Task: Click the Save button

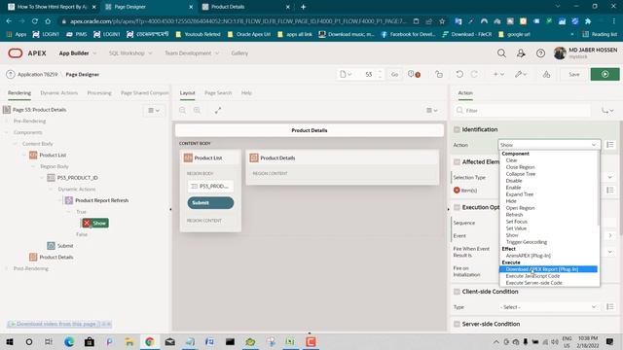Action: click(573, 74)
